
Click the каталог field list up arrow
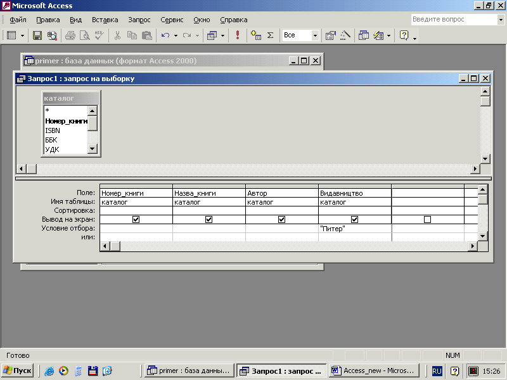(x=93, y=111)
